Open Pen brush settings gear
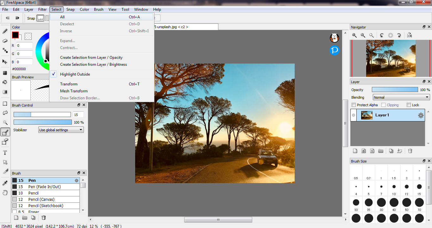This screenshot has width=432, height=228. pyautogui.click(x=76, y=181)
